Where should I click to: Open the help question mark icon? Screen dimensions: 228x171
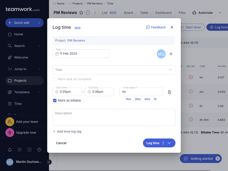[x=39, y=150]
